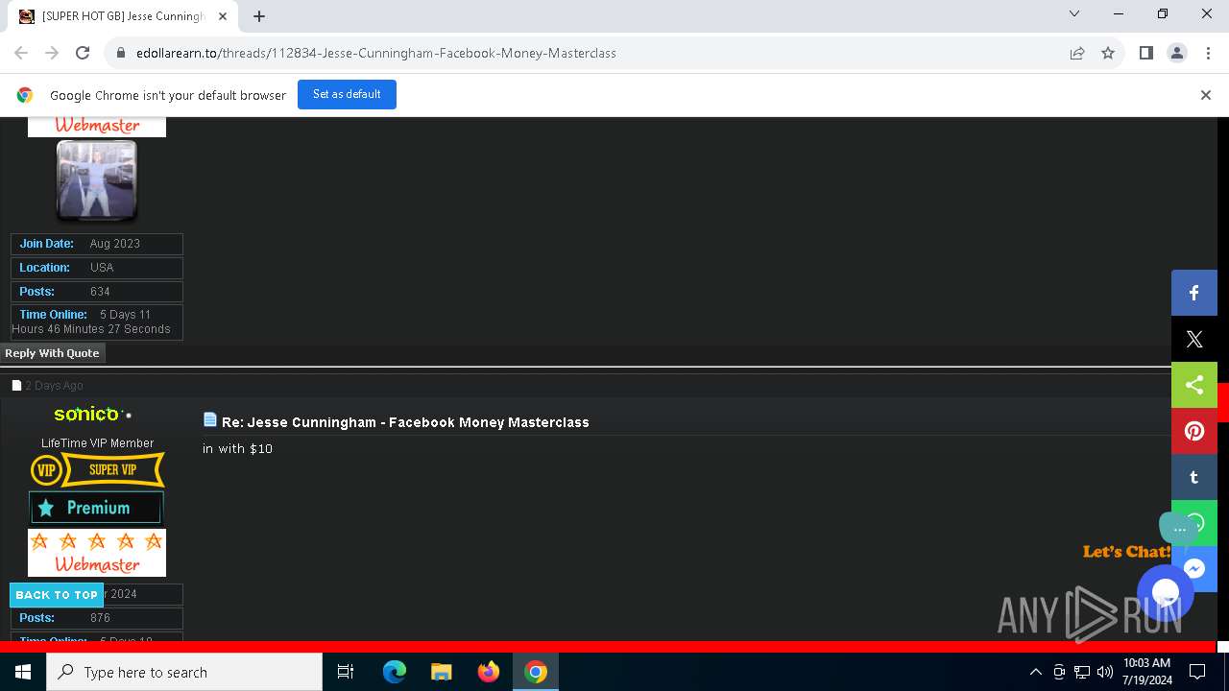
Task: Open File Explorer from taskbar
Action: pyautogui.click(x=442, y=672)
